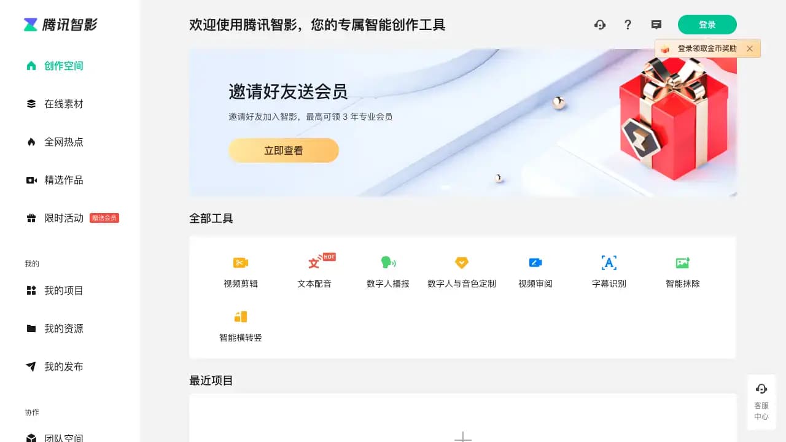
Task: Click the 在线素材 layers icon
Action: (31, 104)
